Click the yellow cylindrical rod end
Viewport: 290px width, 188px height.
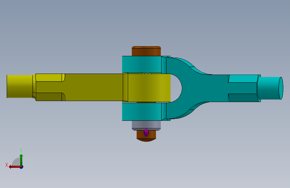[20, 86]
